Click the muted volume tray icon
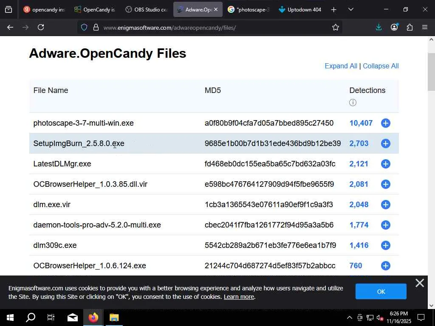 coord(380,318)
